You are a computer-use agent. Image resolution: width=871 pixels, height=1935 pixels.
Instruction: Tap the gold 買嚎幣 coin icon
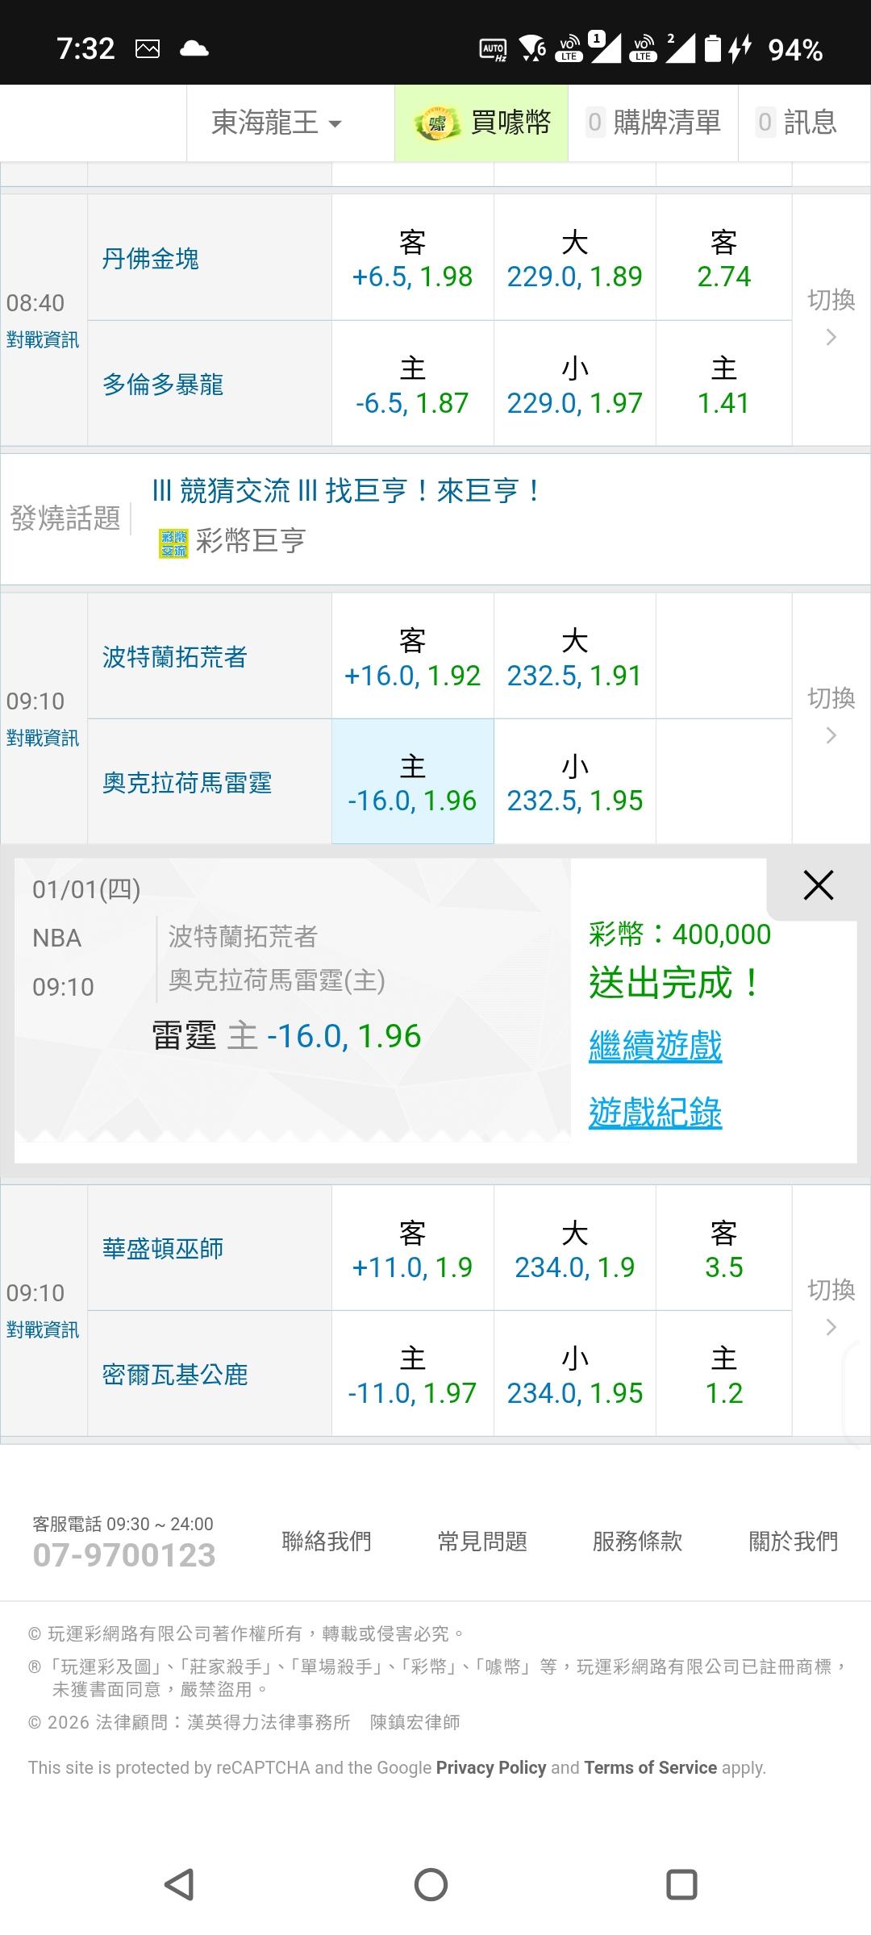tap(436, 123)
